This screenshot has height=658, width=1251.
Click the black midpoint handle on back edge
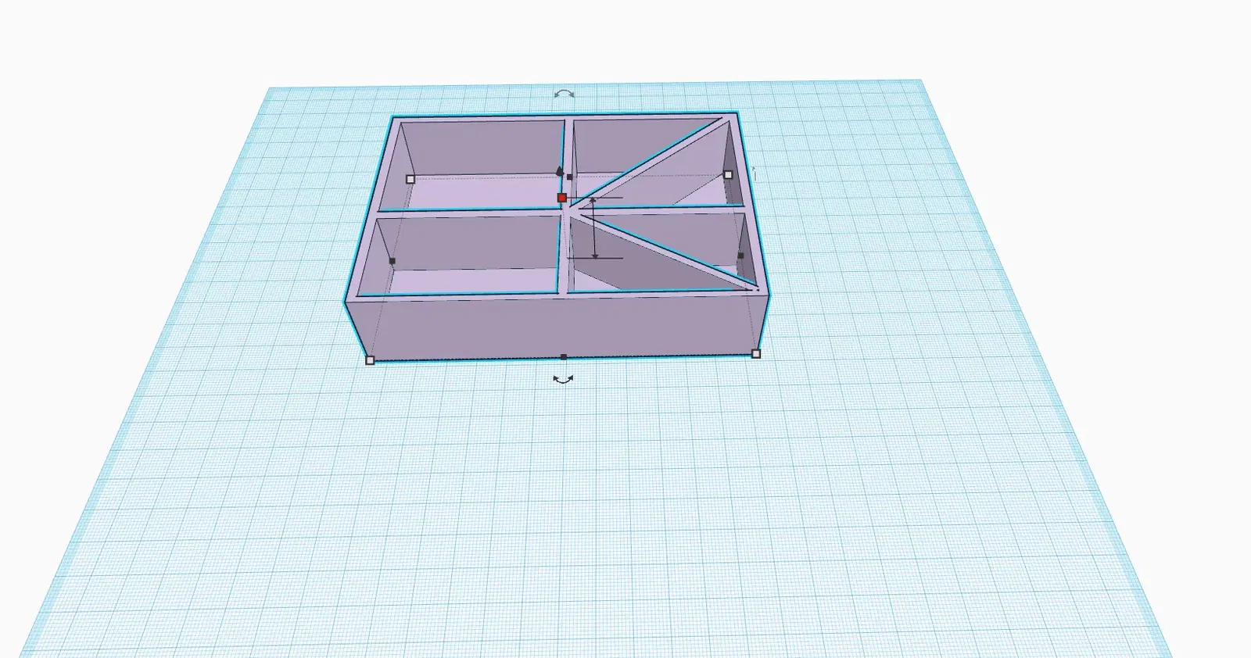[x=569, y=177]
